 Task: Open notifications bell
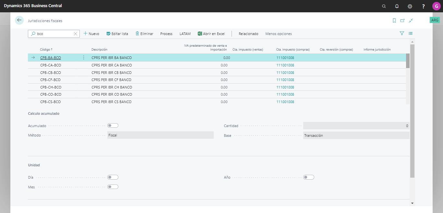pos(397,6)
